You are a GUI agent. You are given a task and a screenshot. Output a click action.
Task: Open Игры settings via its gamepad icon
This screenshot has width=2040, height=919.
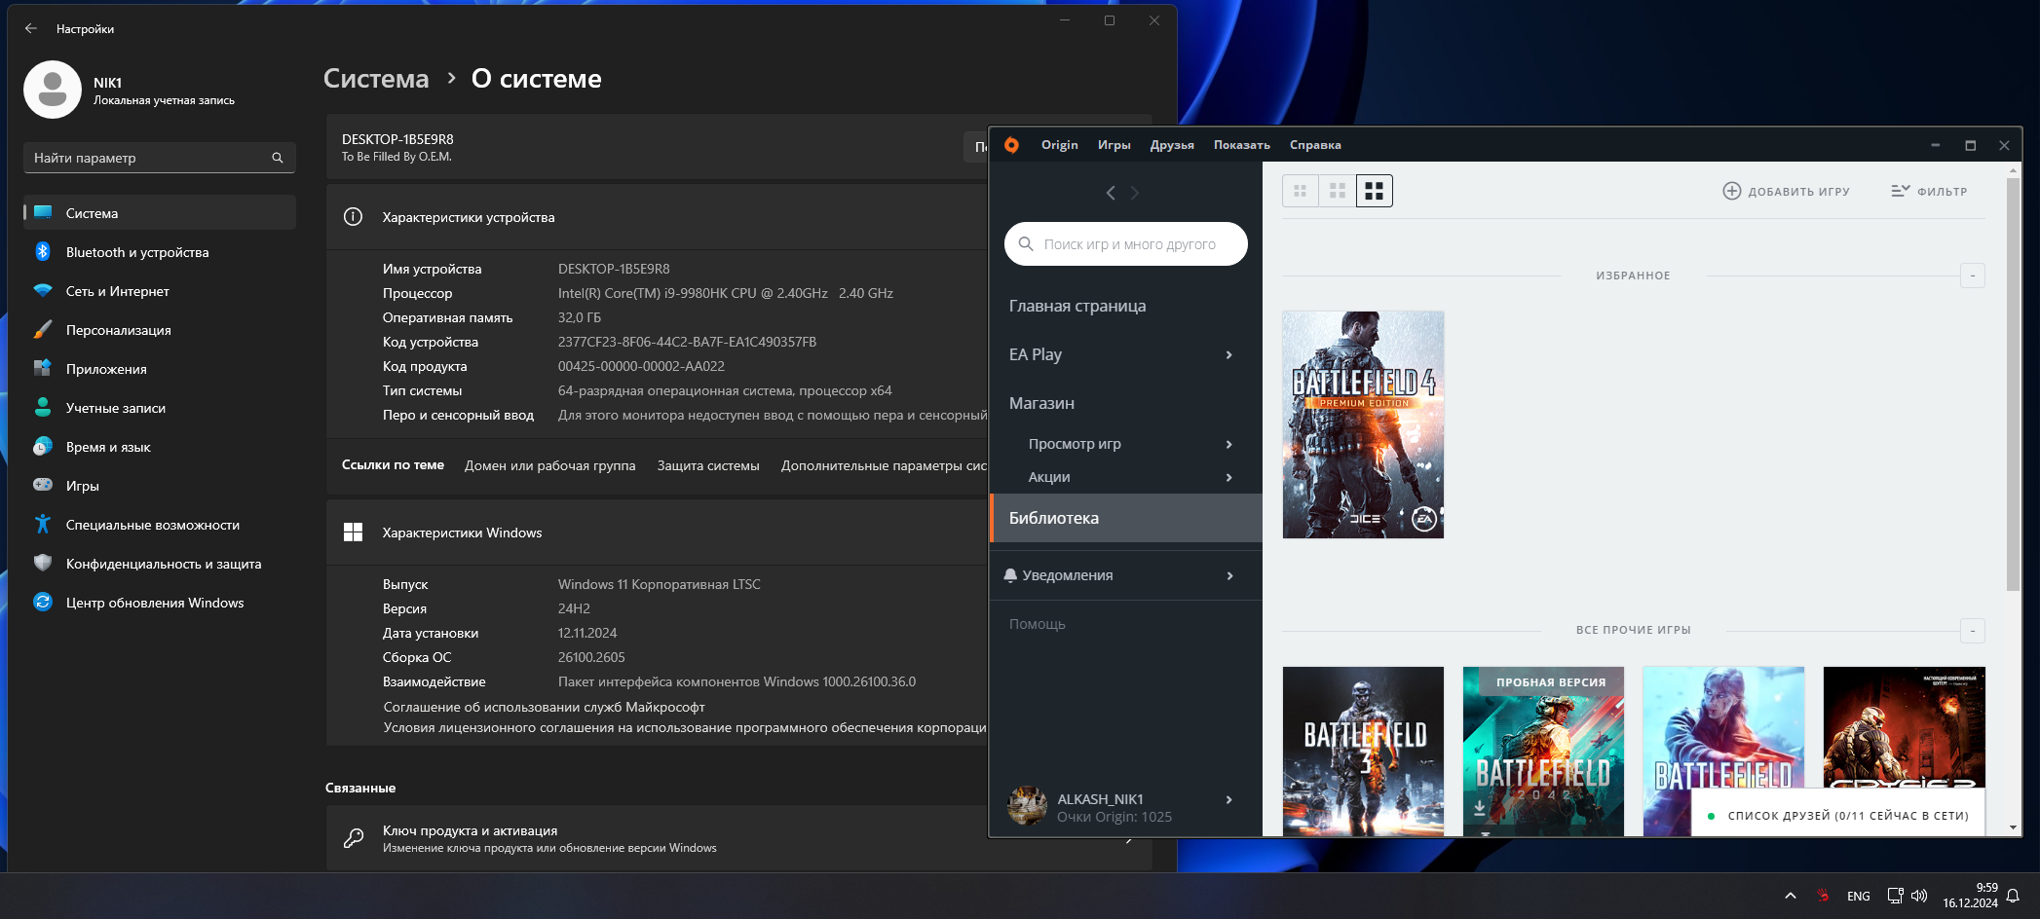43,485
